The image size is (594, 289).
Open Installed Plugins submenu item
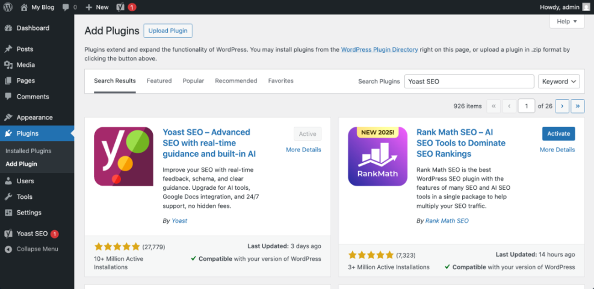point(28,151)
